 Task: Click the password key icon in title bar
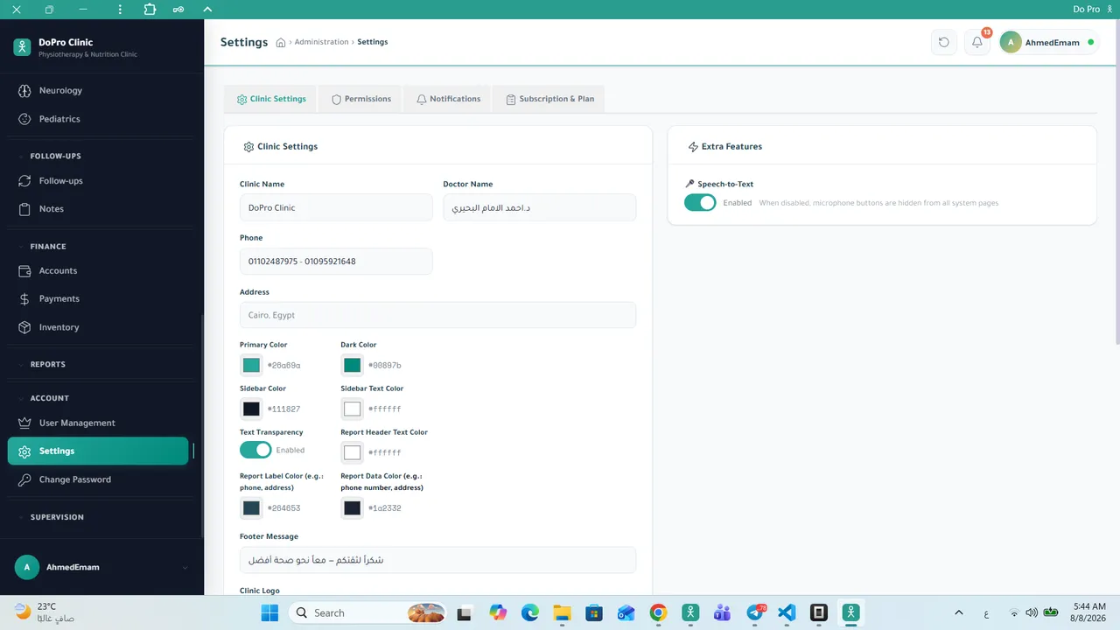pyautogui.click(x=178, y=10)
